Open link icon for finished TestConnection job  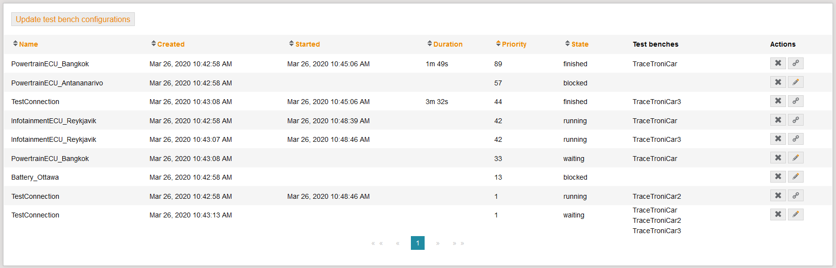(x=795, y=101)
